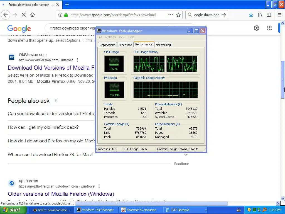Submit search with the arrow in search bar

pos(224,15)
